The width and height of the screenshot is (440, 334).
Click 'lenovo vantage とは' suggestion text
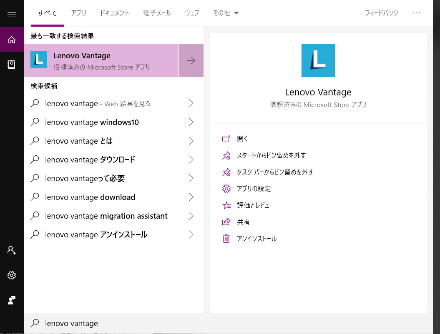(x=79, y=141)
